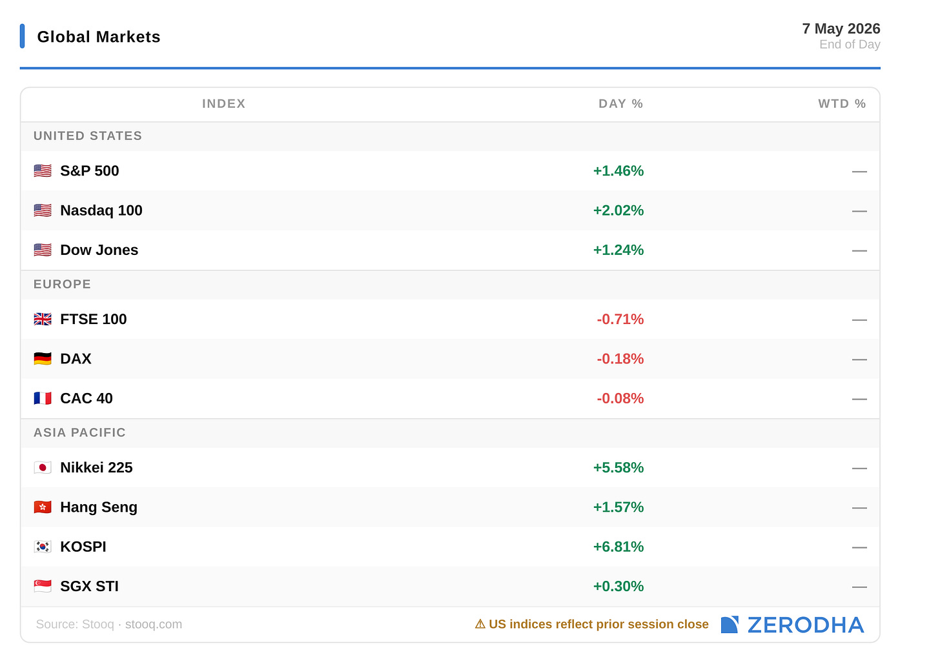
Task: Click the flag icon next to Nasdaq 100
Action: pos(43,210)
